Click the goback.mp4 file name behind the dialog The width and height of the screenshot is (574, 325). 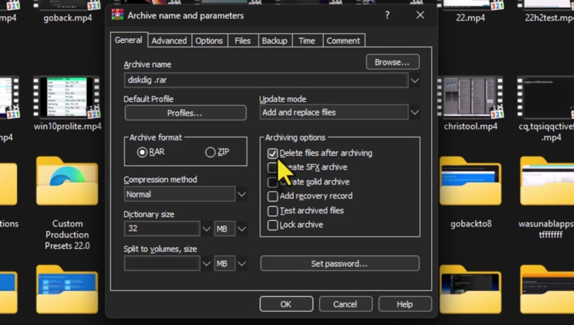tap(68, 18)
